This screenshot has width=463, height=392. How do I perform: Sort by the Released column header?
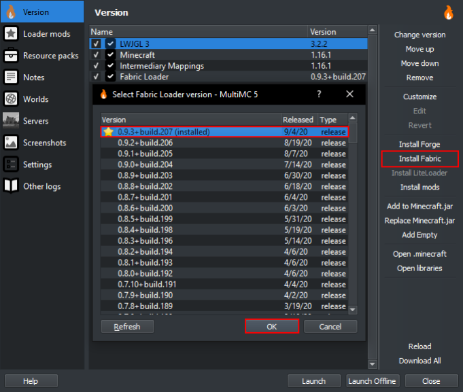pyautogui.click(x=299, y=120)
